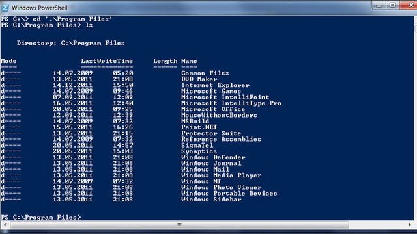Click the 'Name' column header
417x234 pixels.
click(189, 61)
